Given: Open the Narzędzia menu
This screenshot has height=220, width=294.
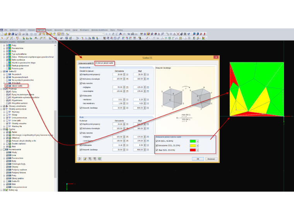Looking at the screenshot, I should (58, 30).
